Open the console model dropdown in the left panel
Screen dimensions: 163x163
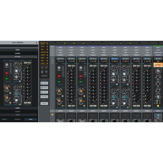pos(18,57)
